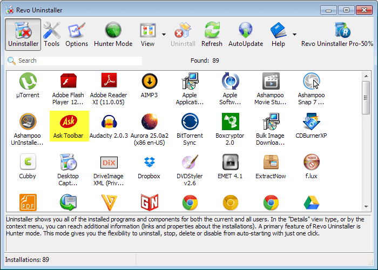This screenshot has width=378, height=270.
Task: Click the View toolbar button
Action: (147, 35)
